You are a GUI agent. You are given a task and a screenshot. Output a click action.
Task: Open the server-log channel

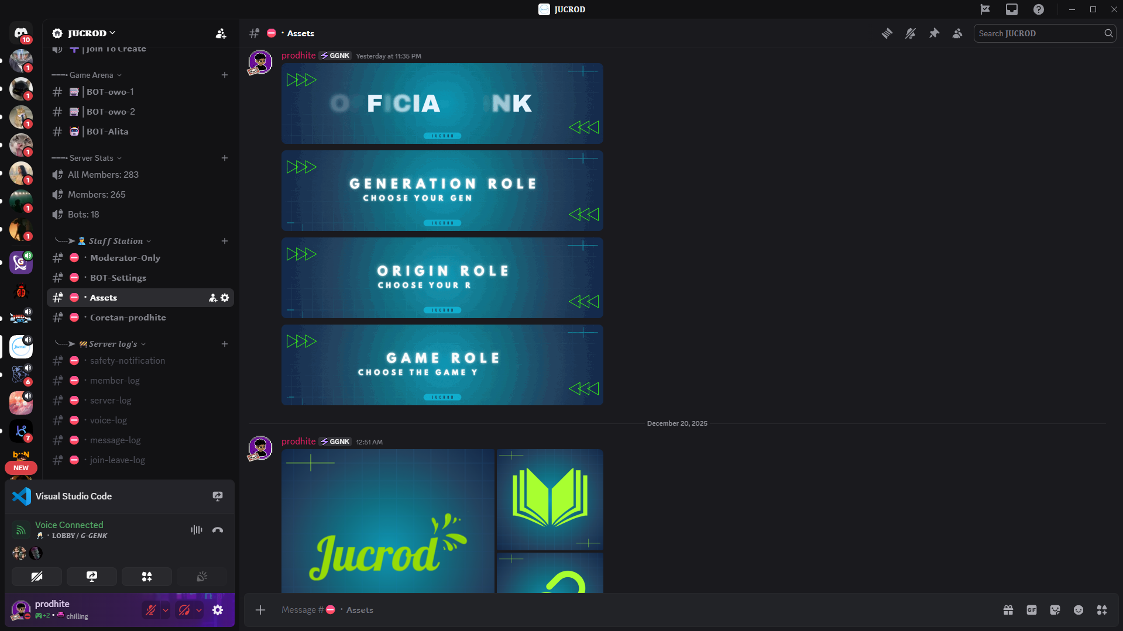[140, 401]
